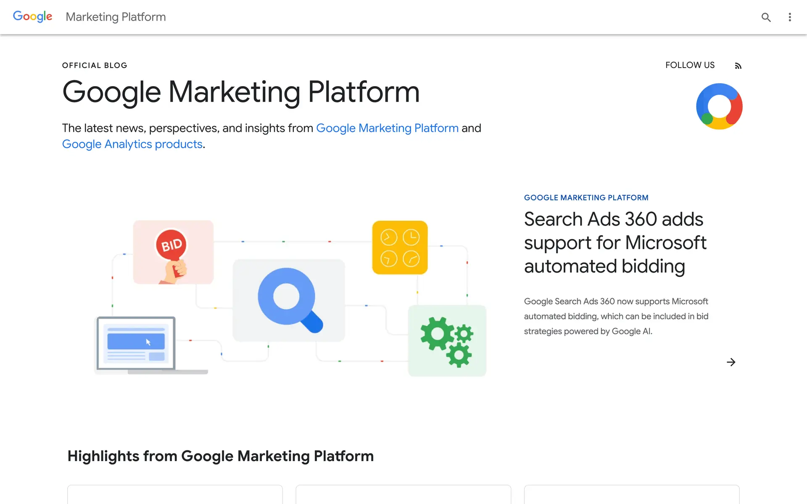Screen dimensions: 807x504
Task: Click the Google logo in header
Action: click(x=33, y=17)
